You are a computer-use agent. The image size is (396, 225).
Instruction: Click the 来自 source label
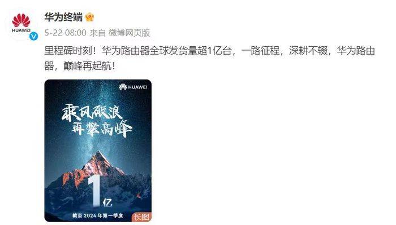click(97, 33)
